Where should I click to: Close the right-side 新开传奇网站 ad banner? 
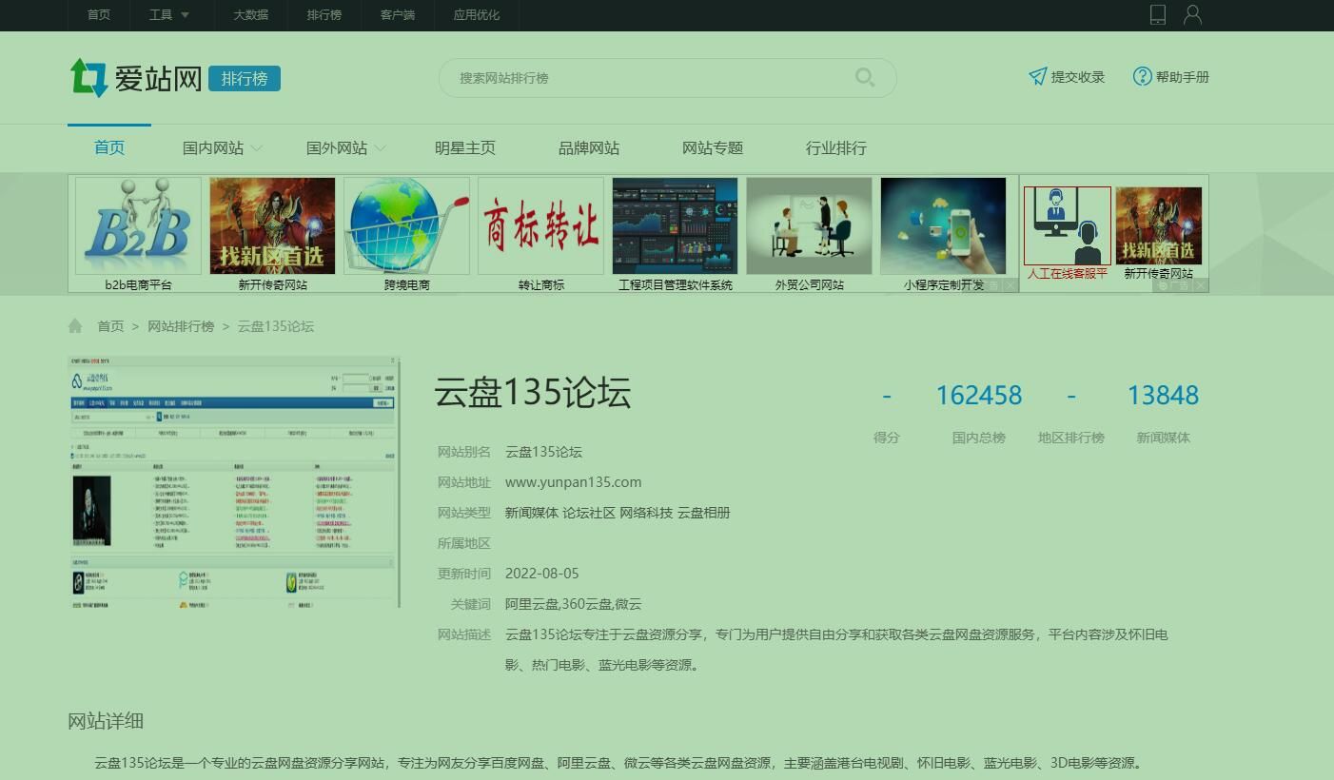click(1201, 285)
